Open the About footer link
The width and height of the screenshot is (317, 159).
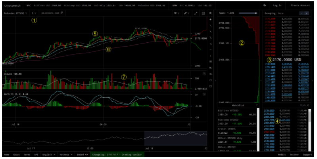tap(16, 155)
